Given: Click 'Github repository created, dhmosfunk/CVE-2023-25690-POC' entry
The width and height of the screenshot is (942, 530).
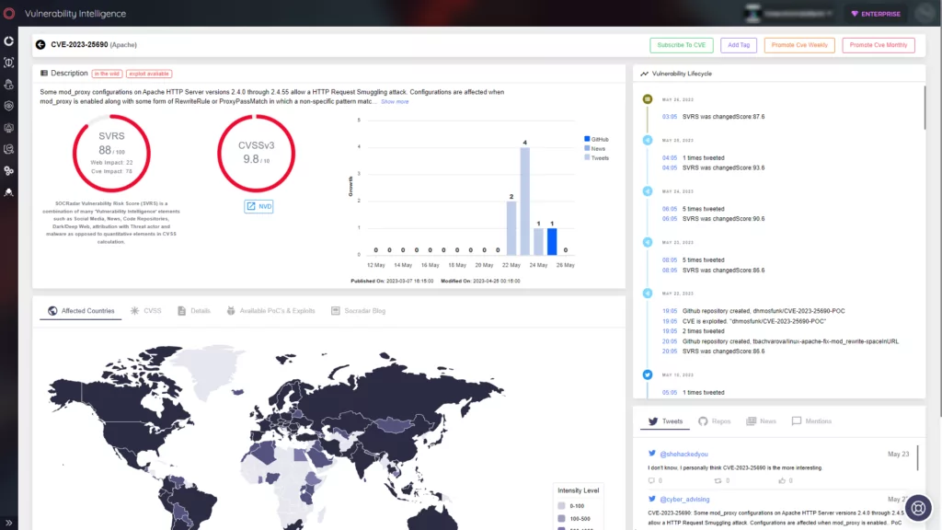Looking at the screenshot, I should click(763, 311).
